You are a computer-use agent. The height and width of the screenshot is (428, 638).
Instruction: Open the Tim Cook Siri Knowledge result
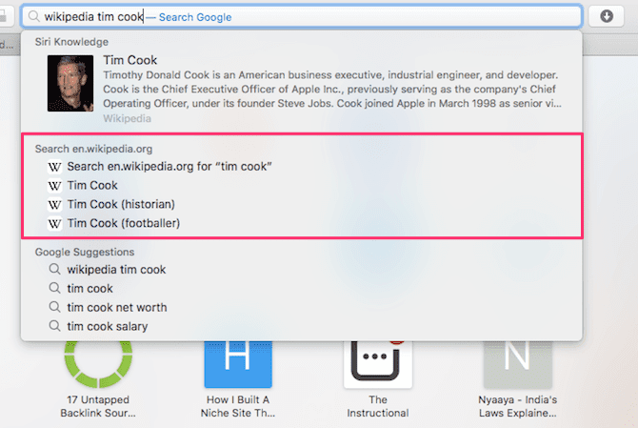coord(302,89)
